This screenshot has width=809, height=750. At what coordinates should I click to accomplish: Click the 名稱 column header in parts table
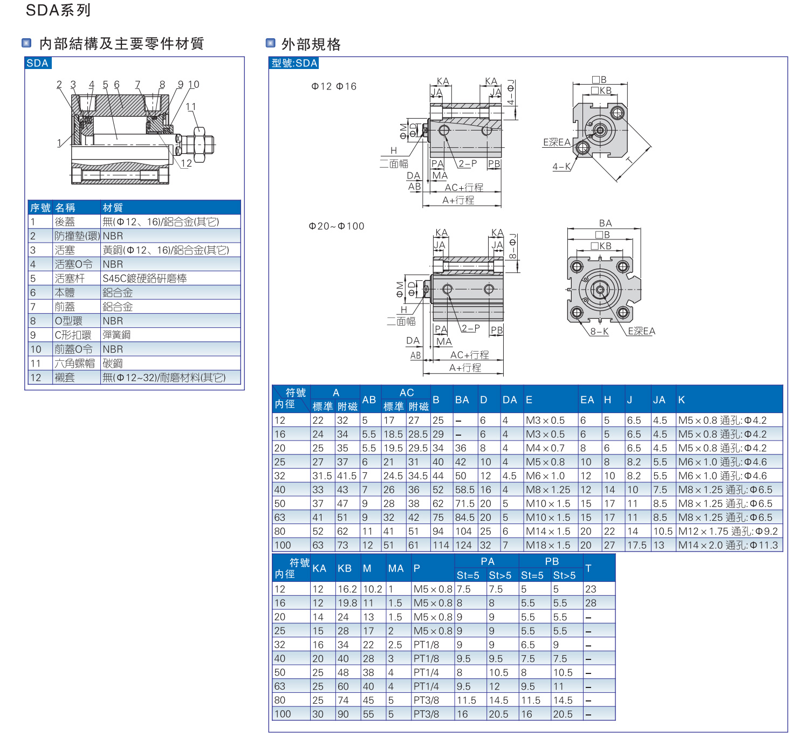[x=65, y=208]
